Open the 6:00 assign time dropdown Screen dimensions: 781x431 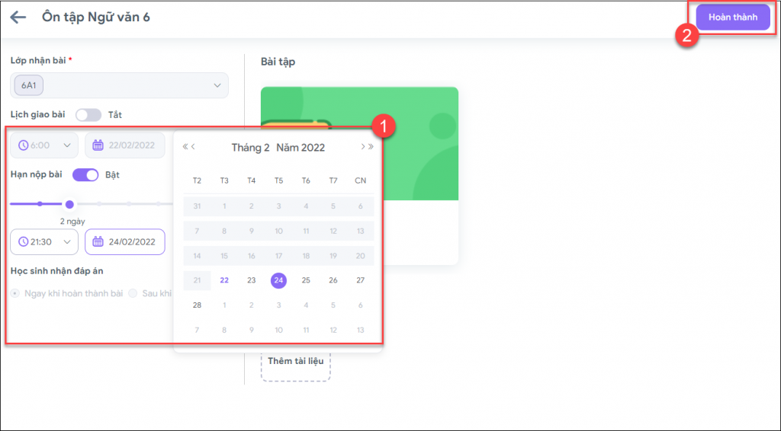(66, 145)
